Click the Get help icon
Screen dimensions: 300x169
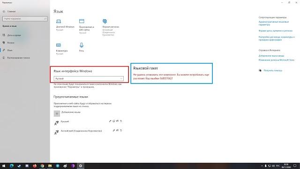point(260,70)
